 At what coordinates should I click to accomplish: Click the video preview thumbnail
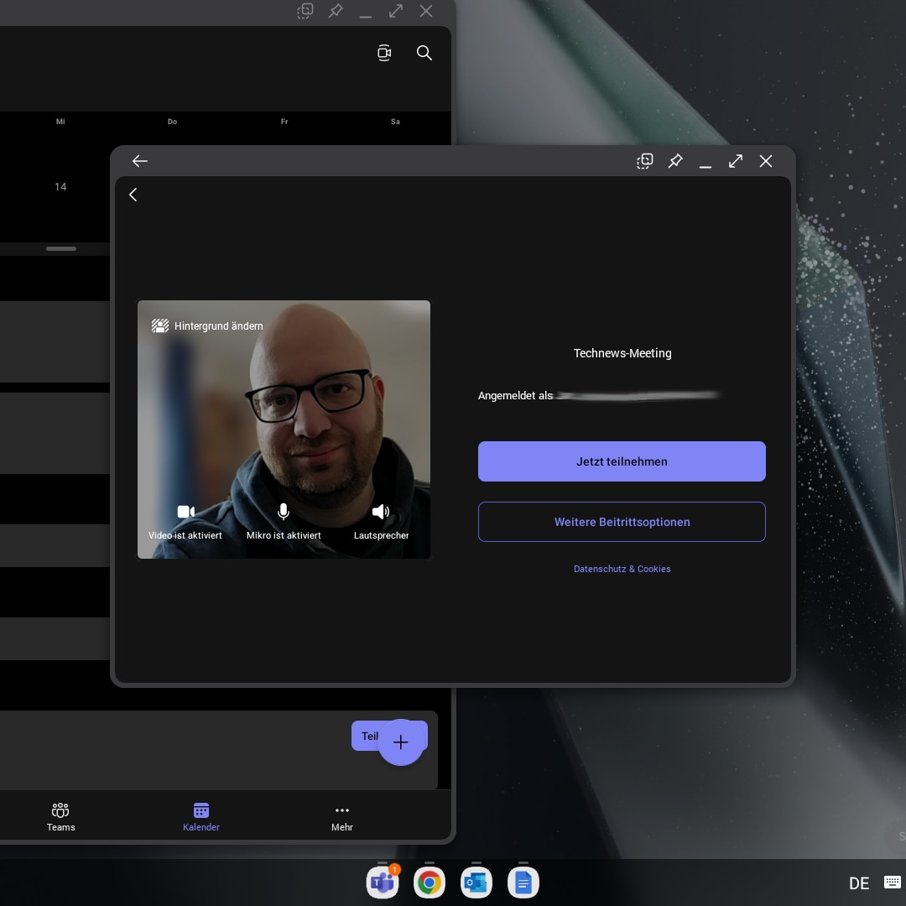click(284, 419)
